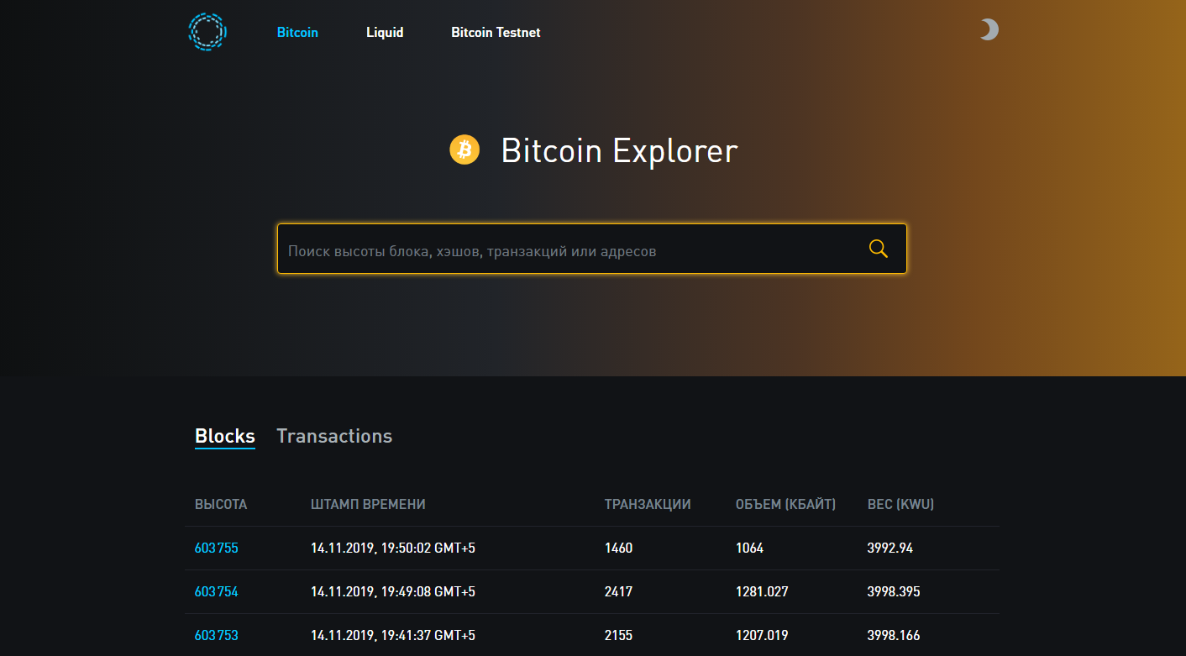Toggle dark mode with the moon icon

pyautogui.click(x=989, y=30)
